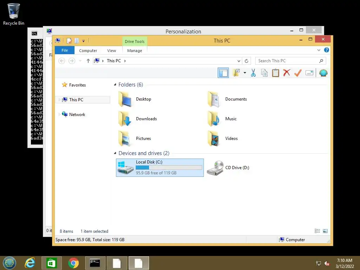The height and width of the screenshot is (270, 360).
Task: Click the red X Delete icon
Action: pyautogui.click(x=287, y=73)
